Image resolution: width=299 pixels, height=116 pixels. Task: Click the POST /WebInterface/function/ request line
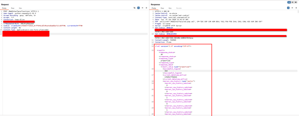(x=21, y=11)
